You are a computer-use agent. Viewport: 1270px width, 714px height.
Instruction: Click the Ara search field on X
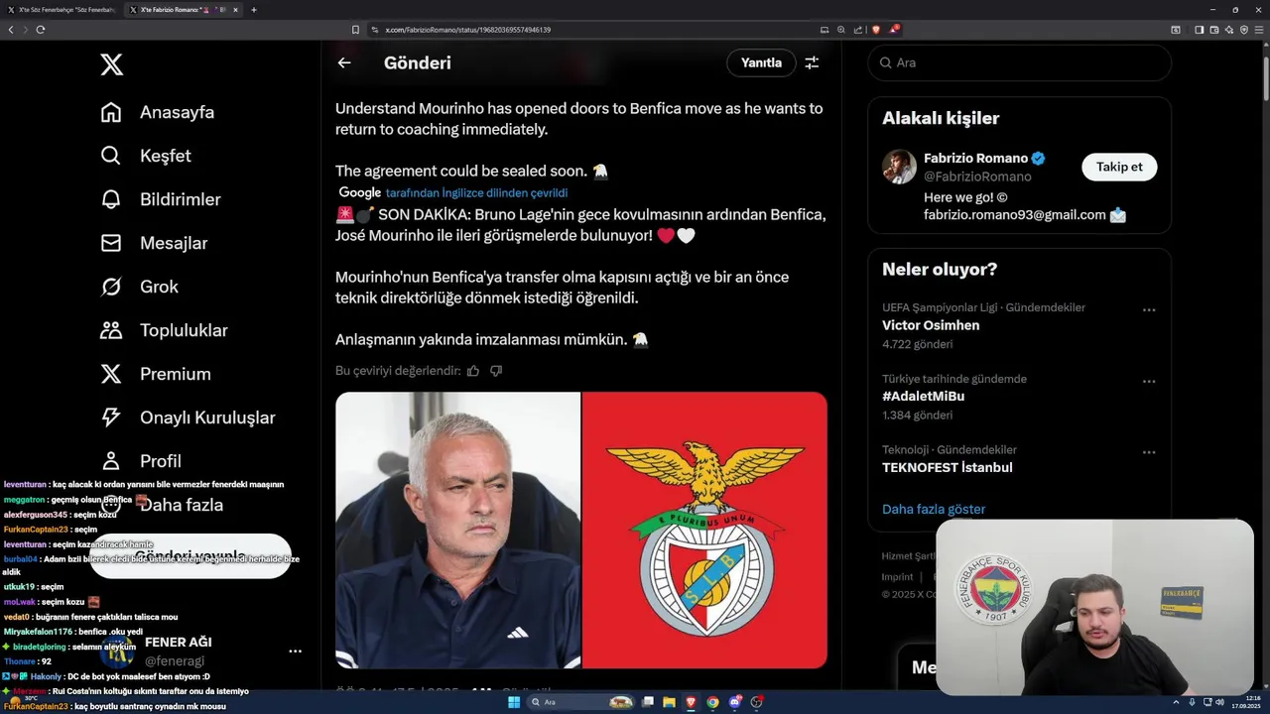tap(1019, 62)
